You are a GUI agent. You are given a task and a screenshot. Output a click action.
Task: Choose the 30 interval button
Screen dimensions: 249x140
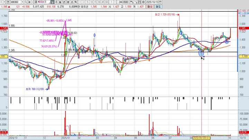coord(99,2)
